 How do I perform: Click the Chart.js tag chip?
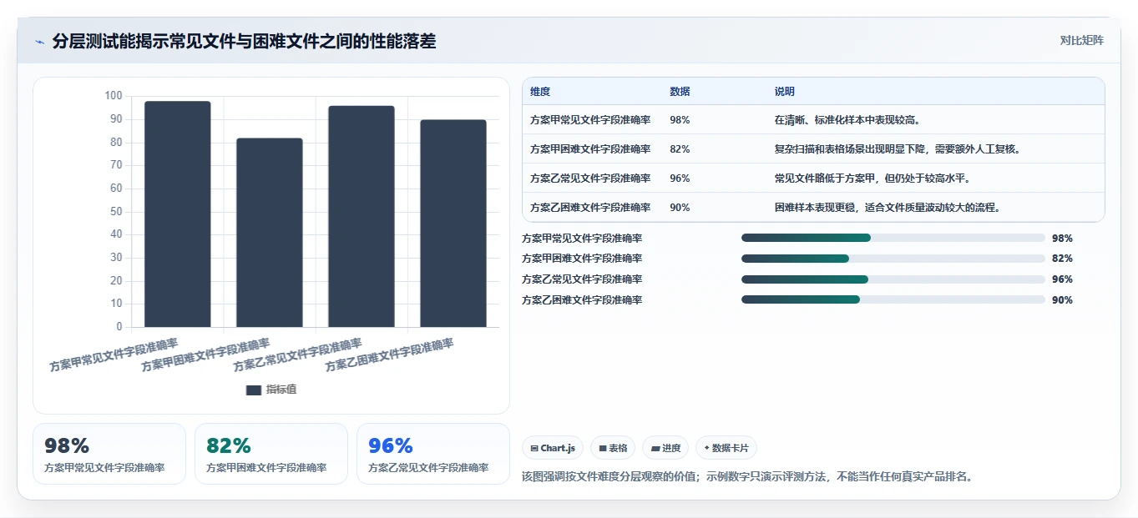click(x=553, y=448)
